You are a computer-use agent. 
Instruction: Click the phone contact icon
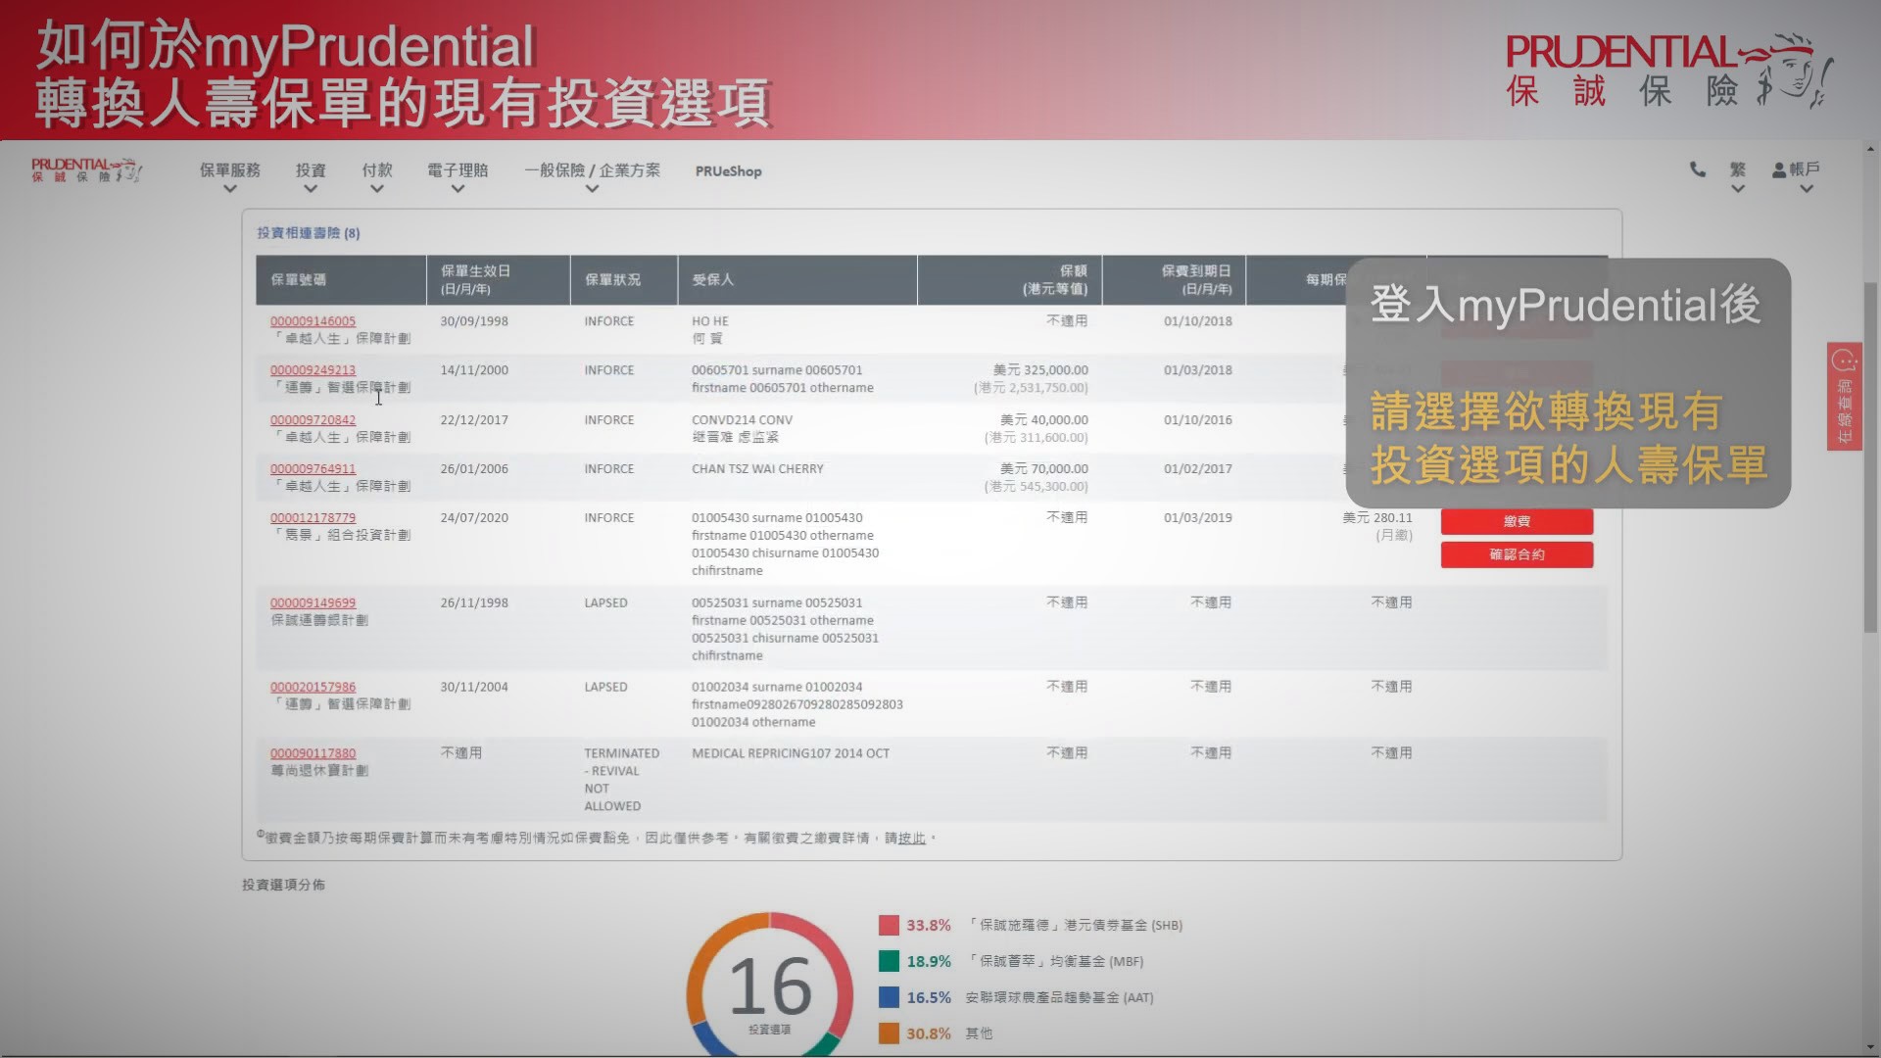click(x=1698, y=169)
